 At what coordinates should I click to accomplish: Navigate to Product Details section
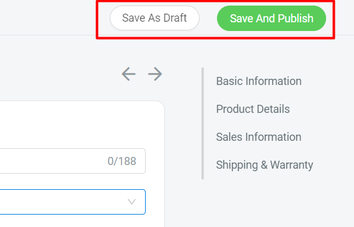point(253,109)
